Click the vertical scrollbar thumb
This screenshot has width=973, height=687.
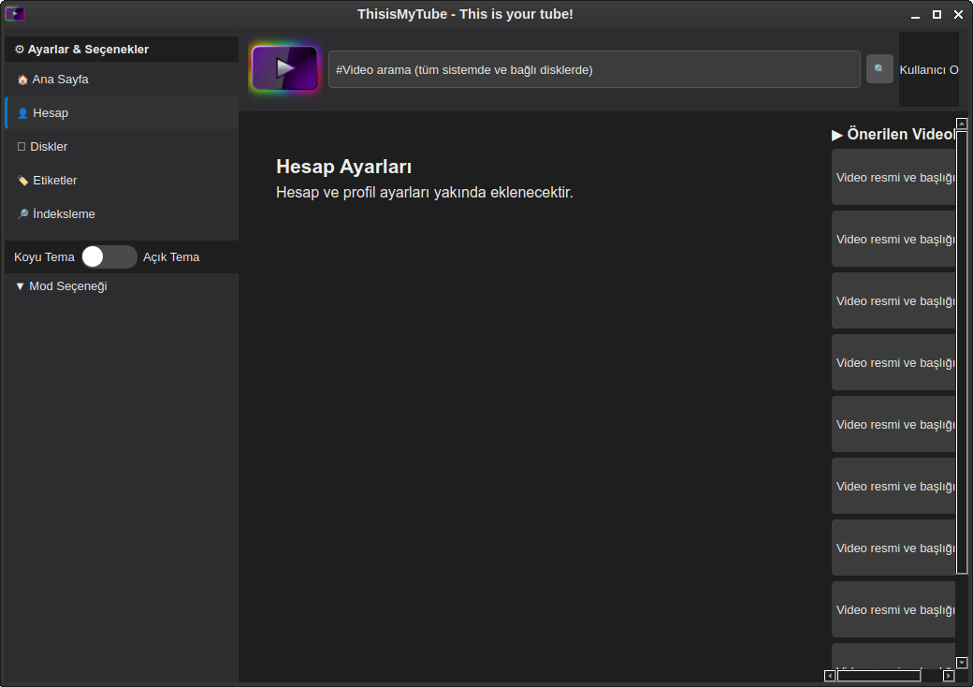coord(962,351)
